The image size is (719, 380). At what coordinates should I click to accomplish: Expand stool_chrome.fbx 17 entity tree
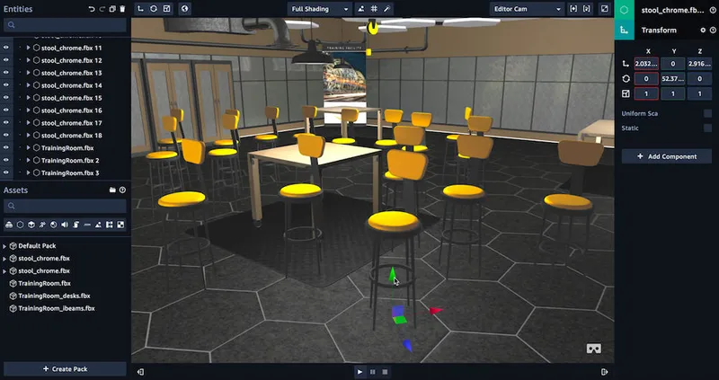[29, 123]
